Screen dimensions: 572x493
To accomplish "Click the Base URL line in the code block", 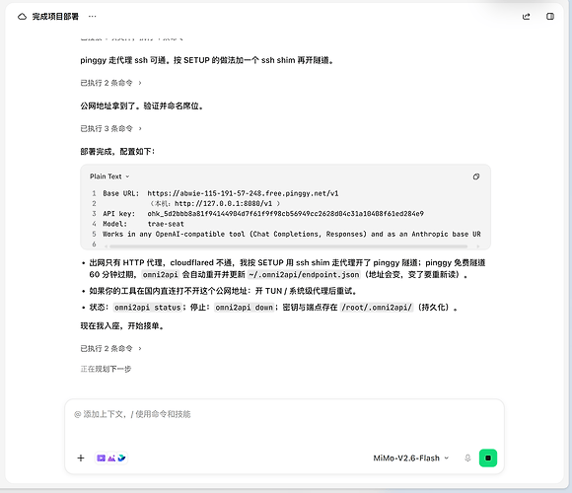I will (x=220, y=193).
